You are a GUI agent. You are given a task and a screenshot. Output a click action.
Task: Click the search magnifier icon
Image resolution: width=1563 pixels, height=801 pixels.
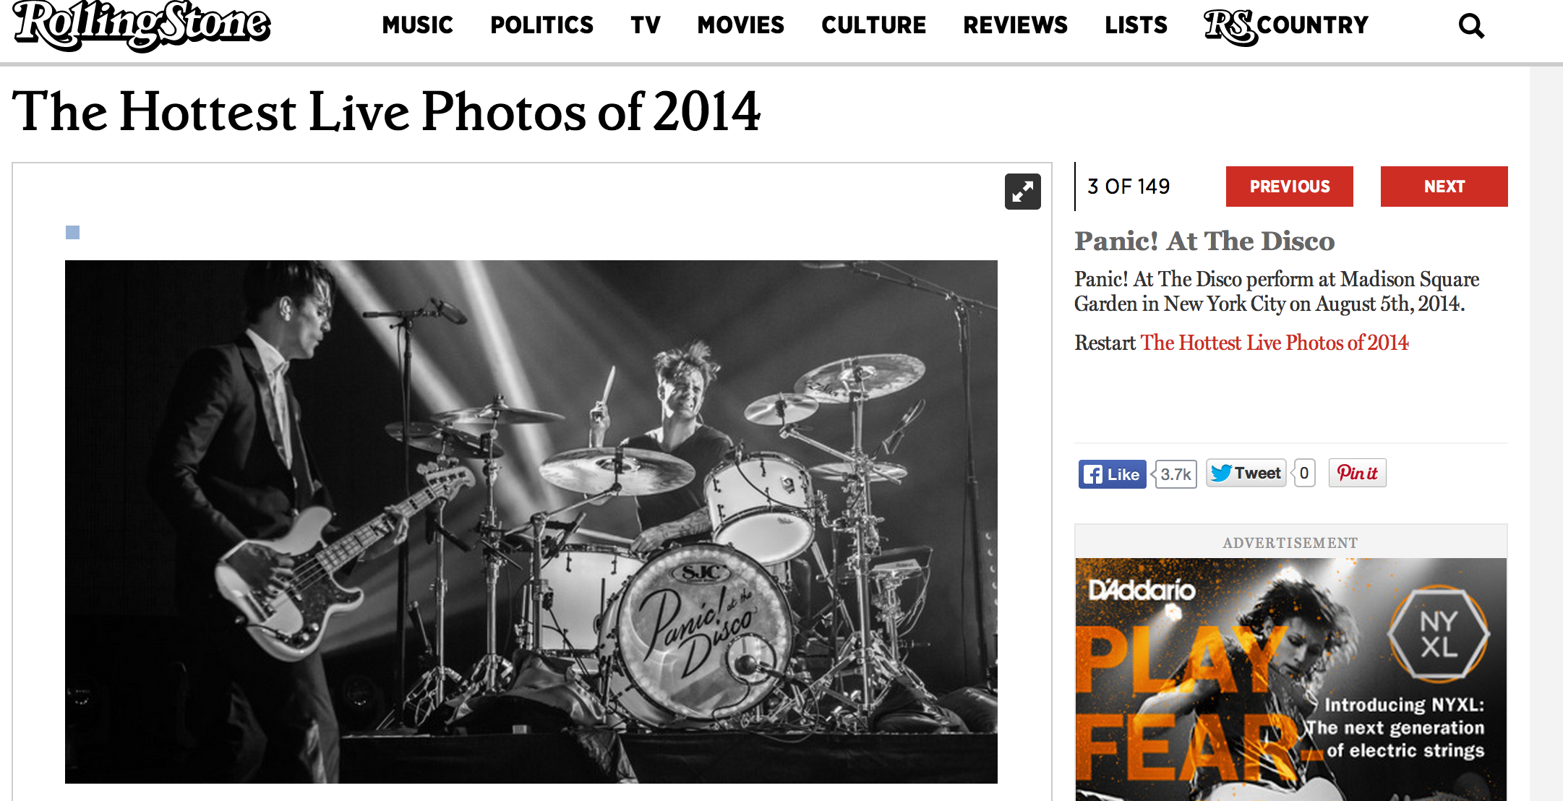(1471, 26)
